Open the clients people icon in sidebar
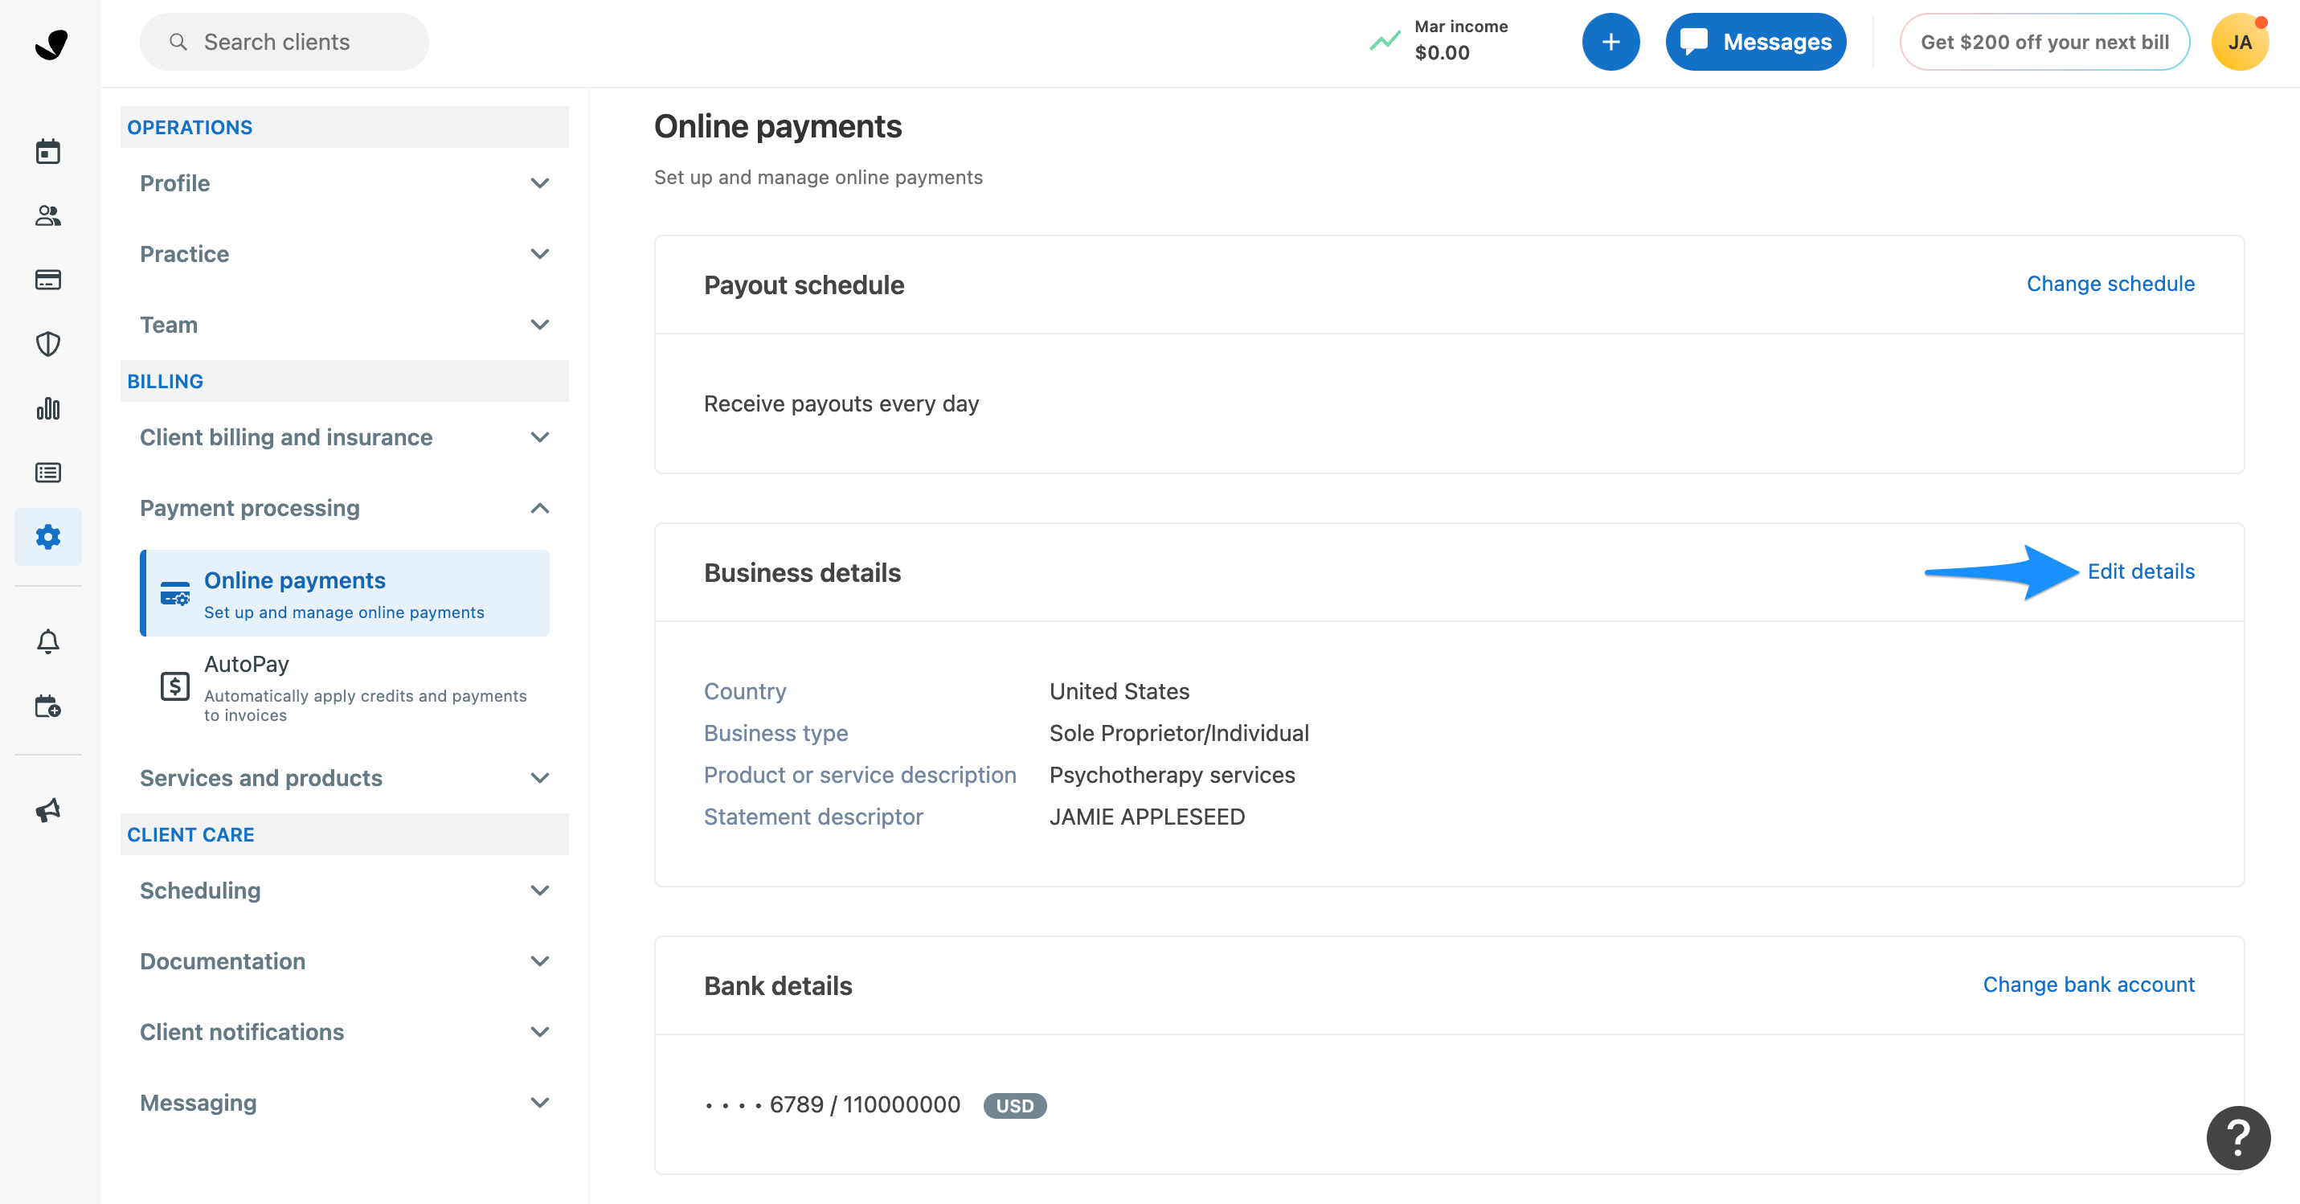Viewport: 2300px width, 1204px height. tap(48, 216)
